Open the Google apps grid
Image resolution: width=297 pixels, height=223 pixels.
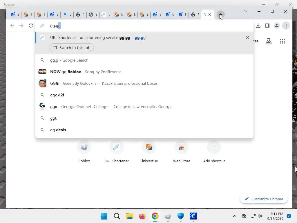tap(282, 41)
